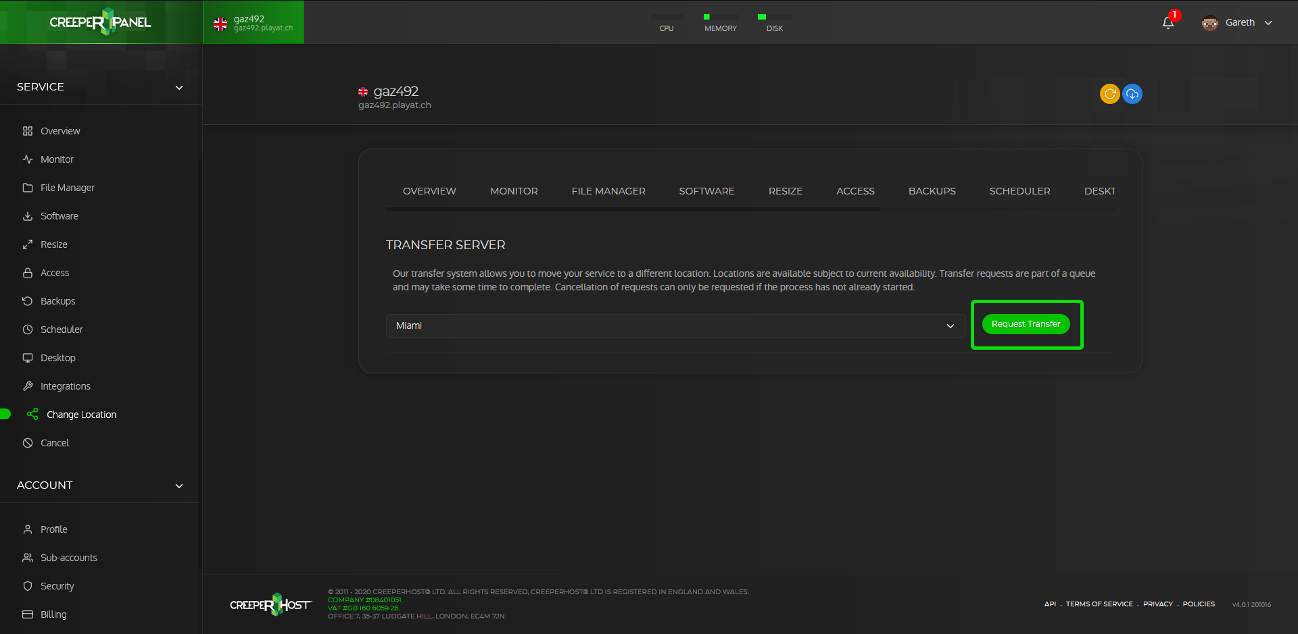The width and height of the screenshot is (1298, 634).
Task: Click the Software download icon in sidebar
Action: pos(28,216)
